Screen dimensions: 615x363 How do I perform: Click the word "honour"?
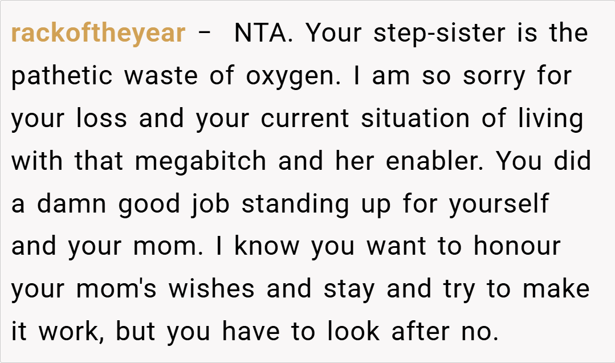(x=517, y=246)
